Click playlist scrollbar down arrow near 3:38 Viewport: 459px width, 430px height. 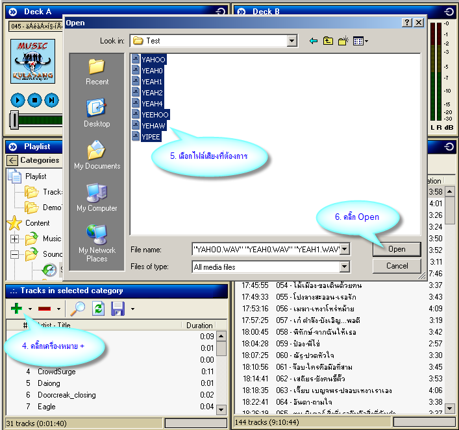point(450,407)
